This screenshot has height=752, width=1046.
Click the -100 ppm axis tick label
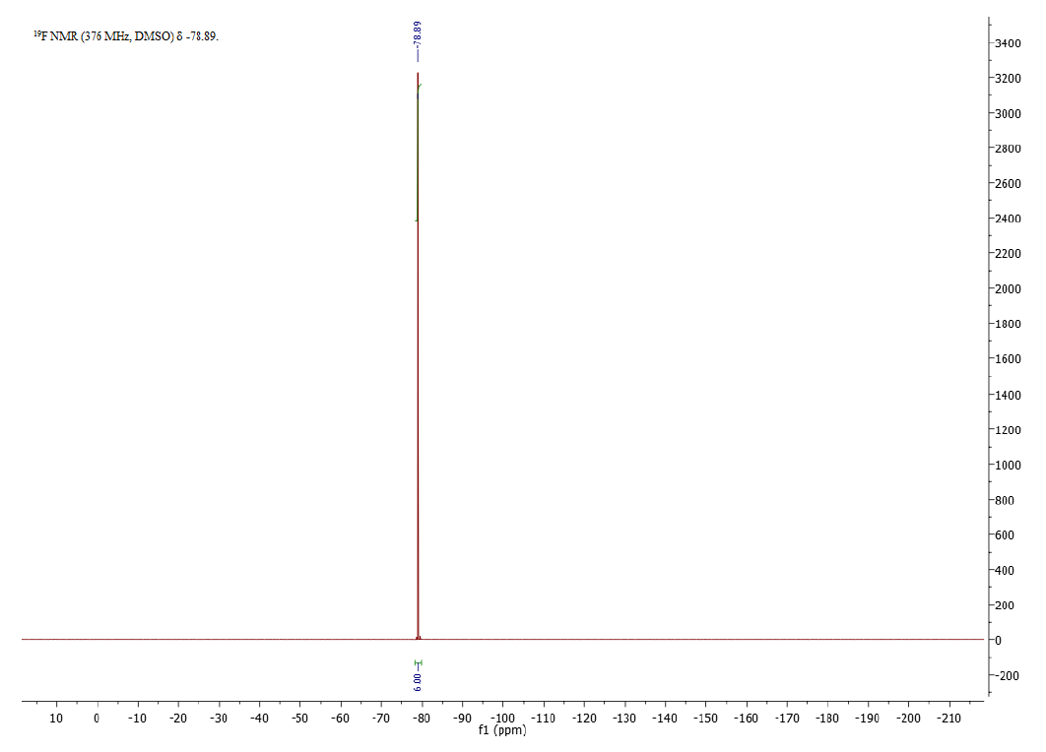tap(502, 719)
